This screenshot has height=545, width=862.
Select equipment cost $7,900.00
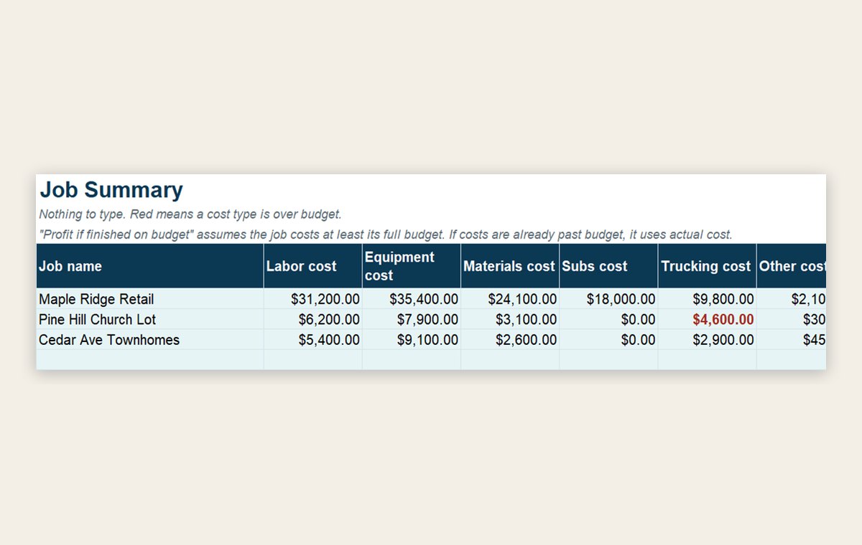411,319
